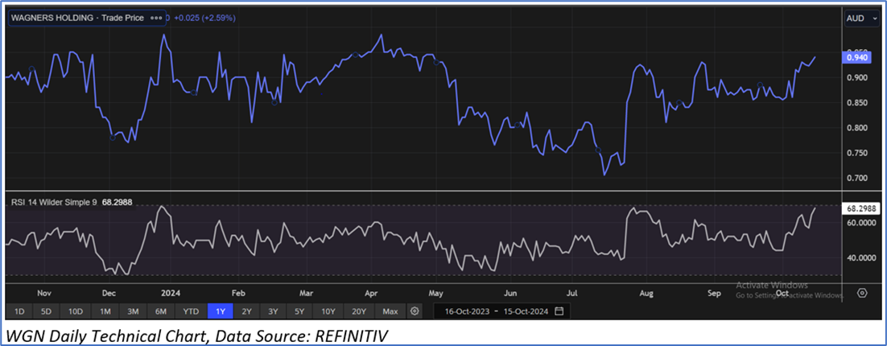Click the Sep label on time axis
Image resolution: width=887 pixels, height=346 pixels.
click(x=715, y=294)
